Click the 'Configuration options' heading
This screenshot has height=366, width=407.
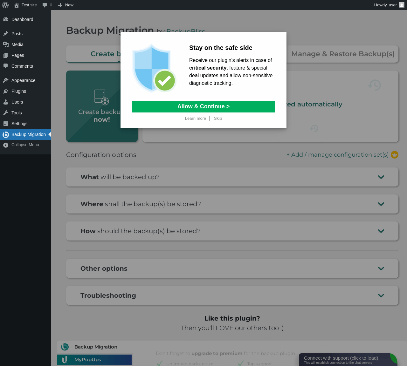click(101, 155)
